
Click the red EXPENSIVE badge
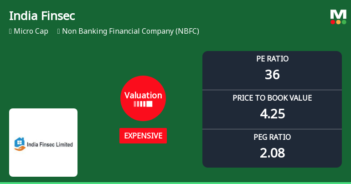click(x=143, y=136)
